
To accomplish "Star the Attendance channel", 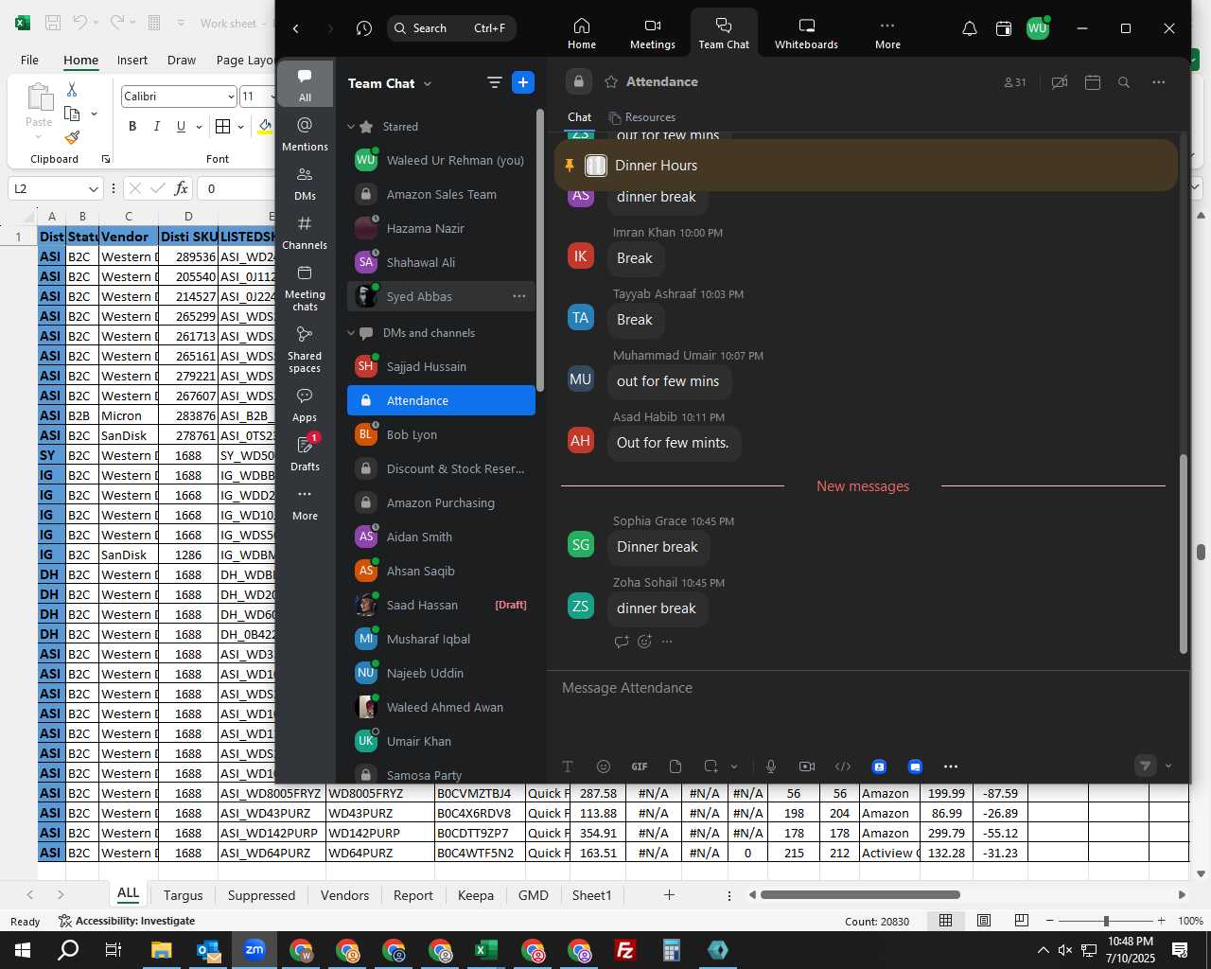I will click(611, 81).
